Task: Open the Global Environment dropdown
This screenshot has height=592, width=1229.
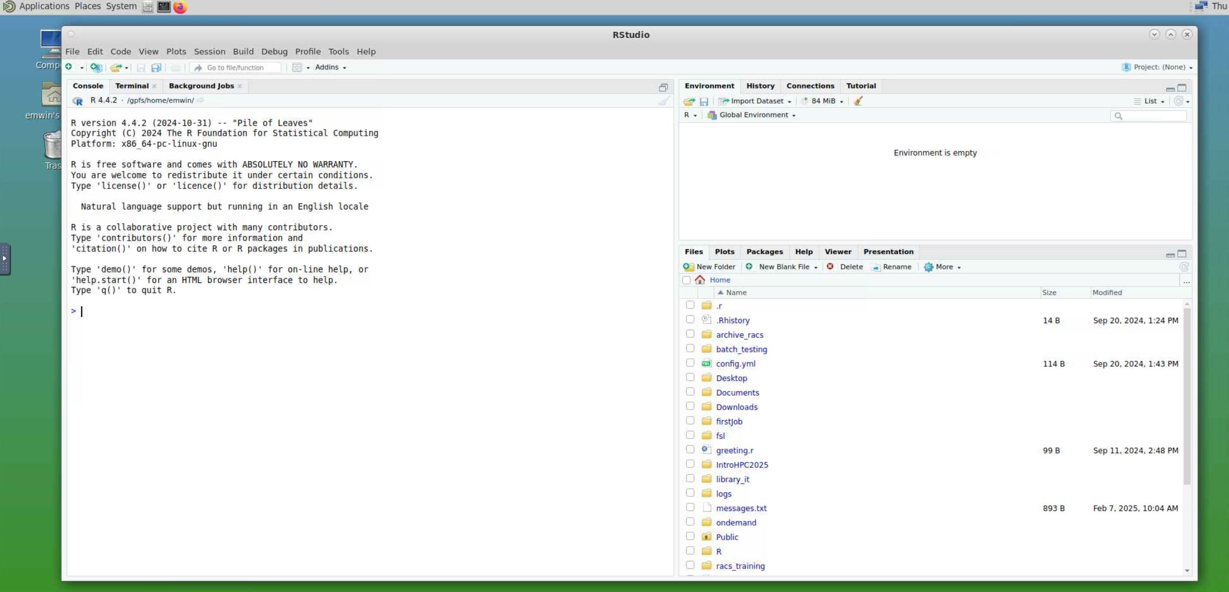Action: (x=751, y=115)
